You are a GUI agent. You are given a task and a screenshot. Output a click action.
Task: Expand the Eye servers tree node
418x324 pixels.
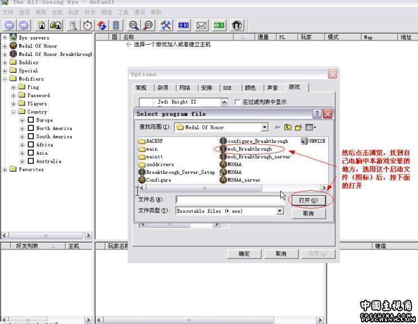pyautogui.click(x=5, y=38)
